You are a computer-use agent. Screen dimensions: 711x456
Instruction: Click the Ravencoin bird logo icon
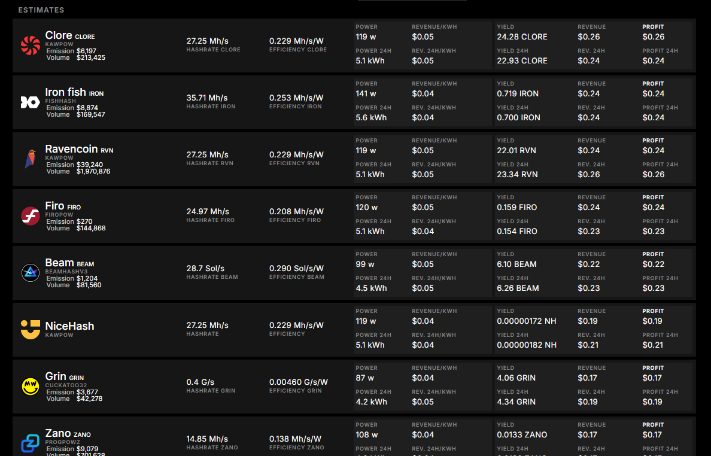tap(30, 159)
